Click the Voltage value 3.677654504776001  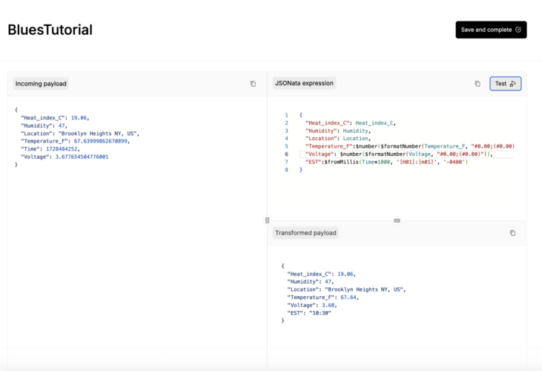82,157
